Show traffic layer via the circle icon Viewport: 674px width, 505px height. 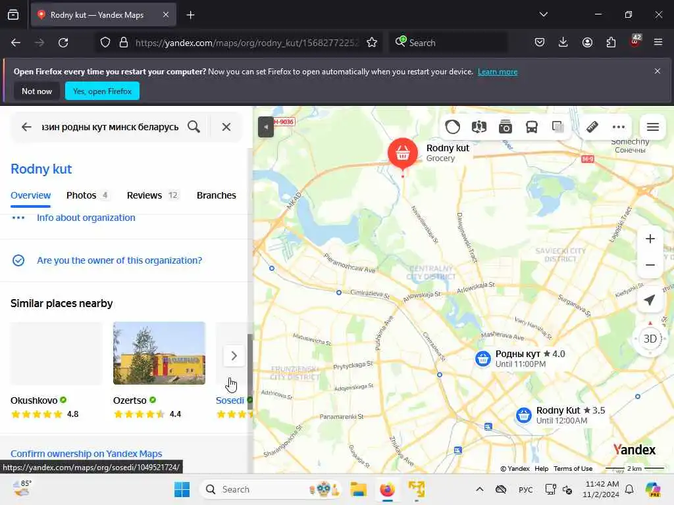pos(452,127)
